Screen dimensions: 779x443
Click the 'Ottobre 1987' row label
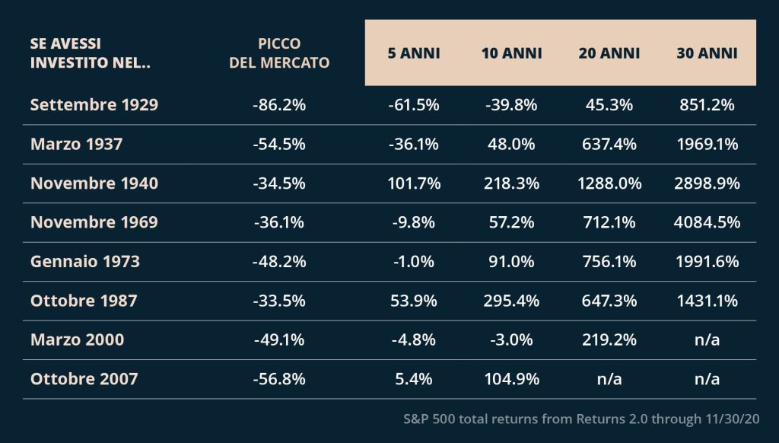coord(84,301)
